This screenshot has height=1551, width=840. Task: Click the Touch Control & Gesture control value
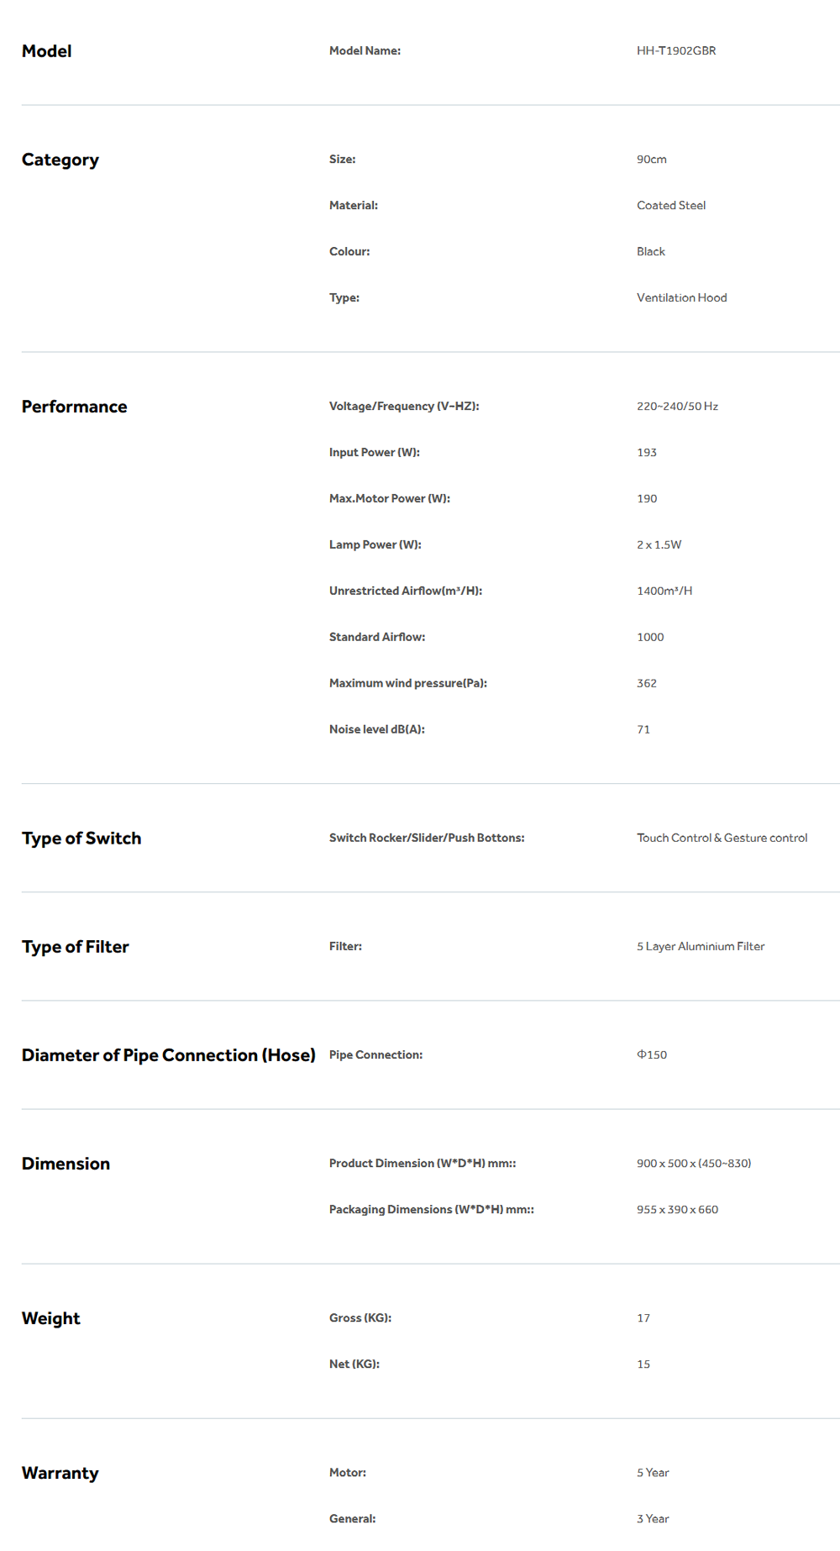pos(722,838)
